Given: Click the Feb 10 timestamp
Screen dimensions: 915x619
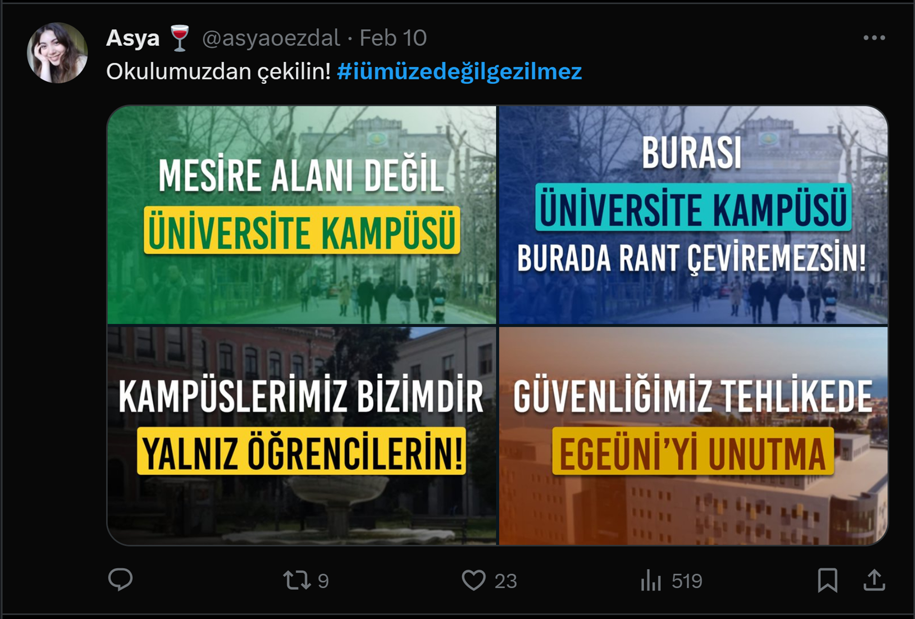Looking at the screenshot, I should pyautogui.click(x=393, y=38).
